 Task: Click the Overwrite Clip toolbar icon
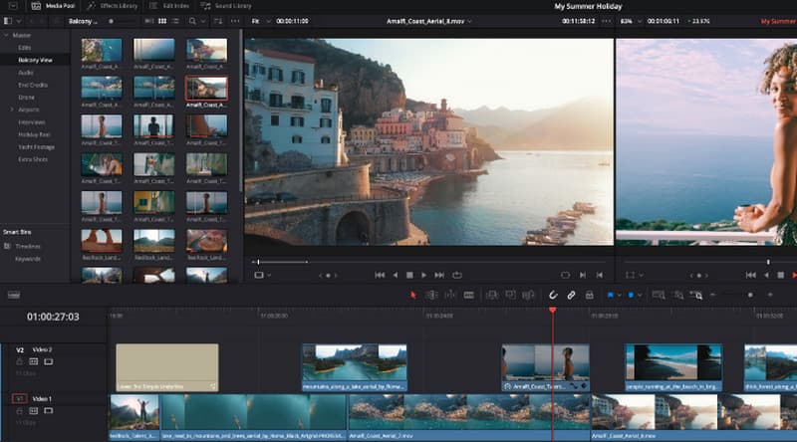coord(510,296)
